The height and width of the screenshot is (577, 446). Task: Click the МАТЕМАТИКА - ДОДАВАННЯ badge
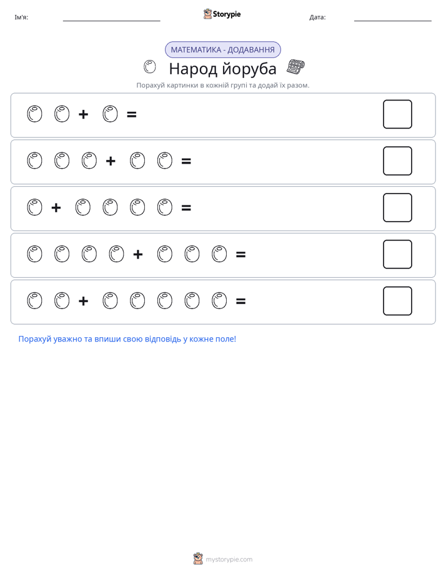tap(222, 50)
